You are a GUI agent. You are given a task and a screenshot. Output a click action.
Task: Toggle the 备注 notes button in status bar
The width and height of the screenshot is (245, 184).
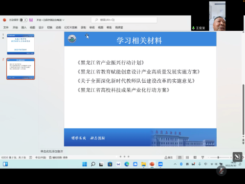[x=169, y=158]
